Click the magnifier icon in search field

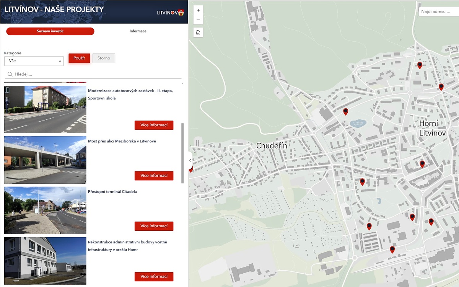coord(10,74)
